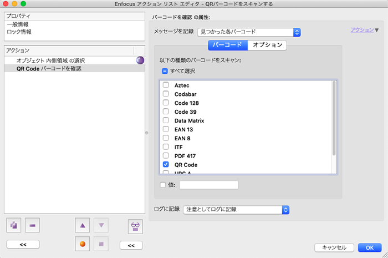Select オブジェクト 内側領域 の選択 action row
The width and height of the screenshot is (388, 258).
74,60
